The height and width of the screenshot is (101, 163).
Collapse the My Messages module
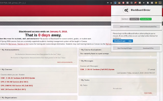pyautogui.click(x=80, y=61)
